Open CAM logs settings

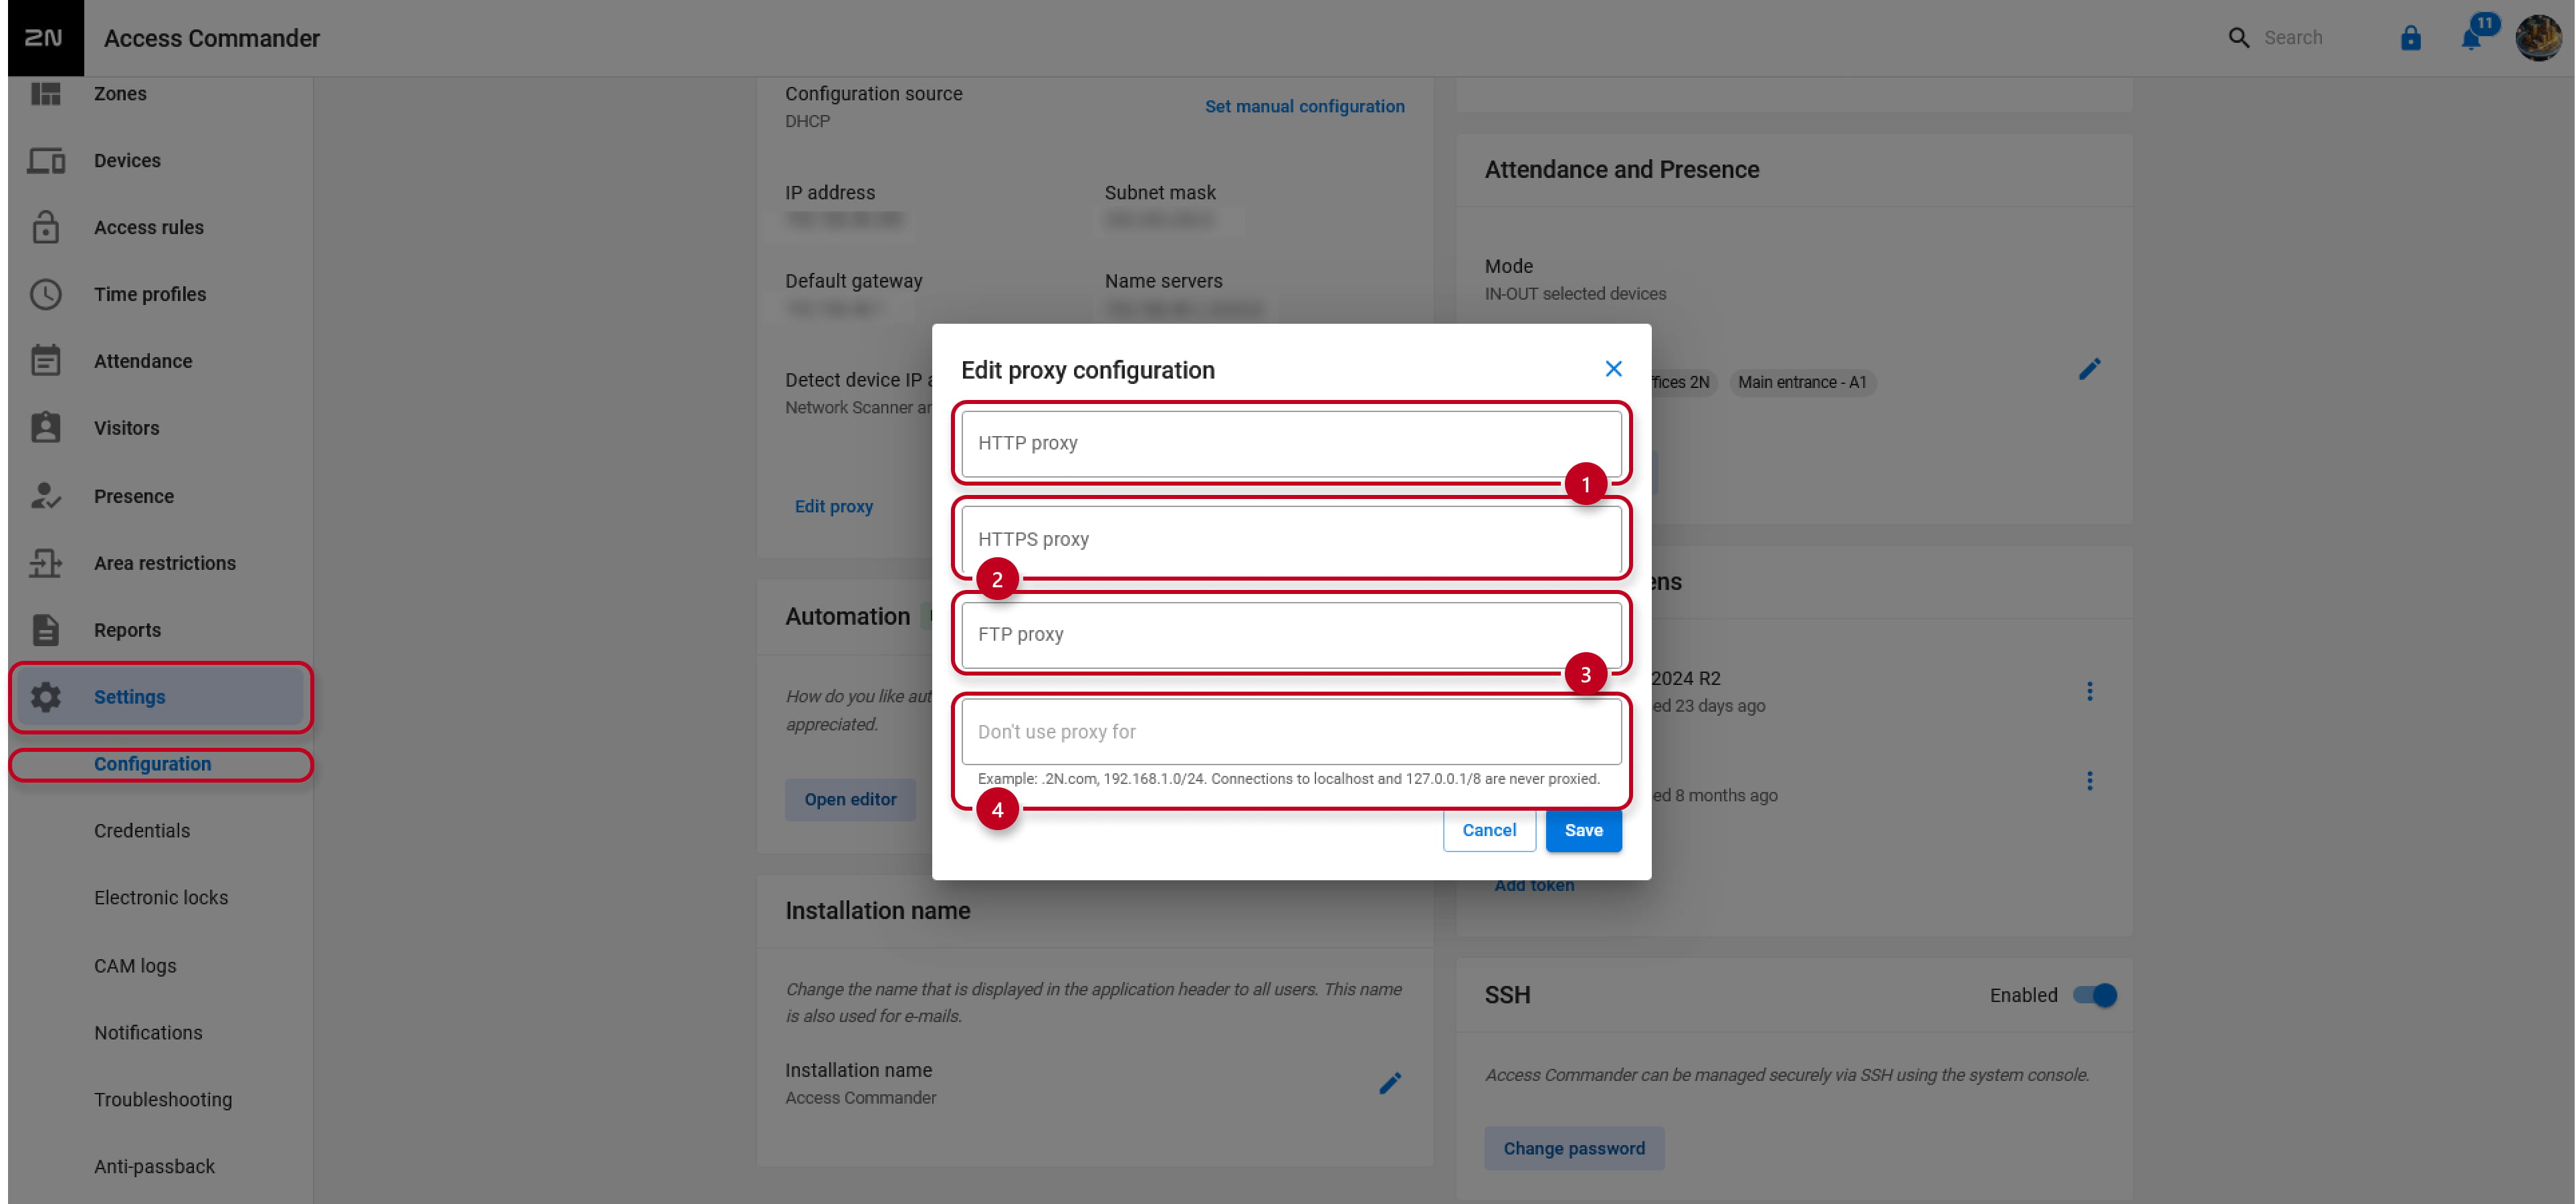pyautogui.click(x=135, y=966)
